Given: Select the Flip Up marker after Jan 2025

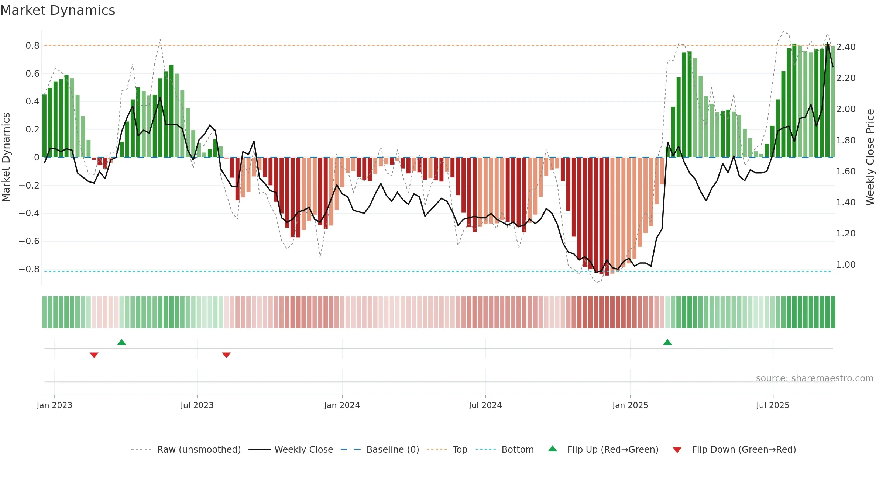Looking at the screenshot, I should coord(667,342).
